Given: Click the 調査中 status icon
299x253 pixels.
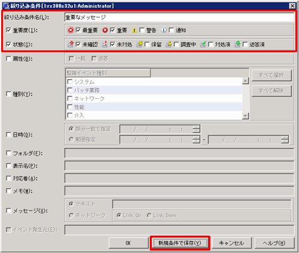Looking at the screenshot, I should coord(168,44).
